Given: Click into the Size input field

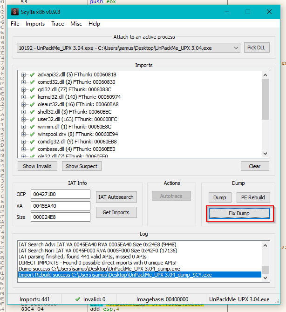Looking at the screenshot, I should click(x=60, y=217).
